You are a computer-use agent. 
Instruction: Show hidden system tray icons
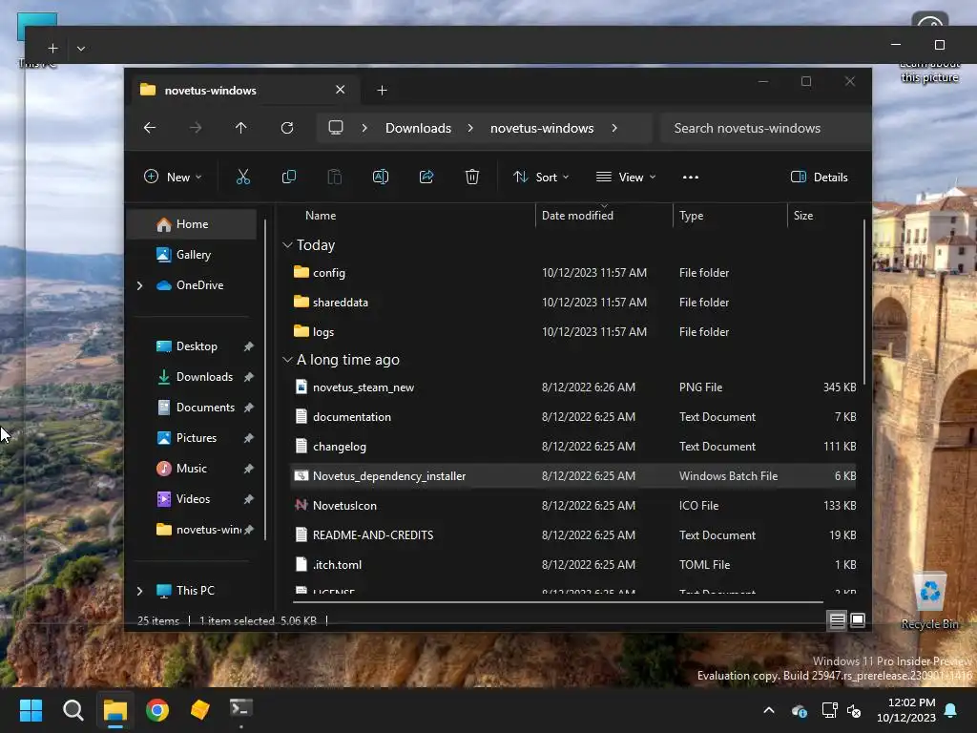click(769, 710)
